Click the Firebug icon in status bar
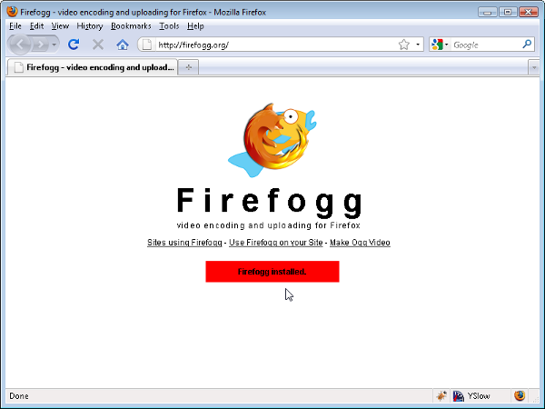 (x=441, y=395)
